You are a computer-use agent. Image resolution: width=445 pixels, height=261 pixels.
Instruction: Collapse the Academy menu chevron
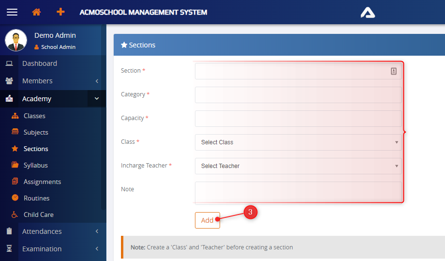click(97, 99)
